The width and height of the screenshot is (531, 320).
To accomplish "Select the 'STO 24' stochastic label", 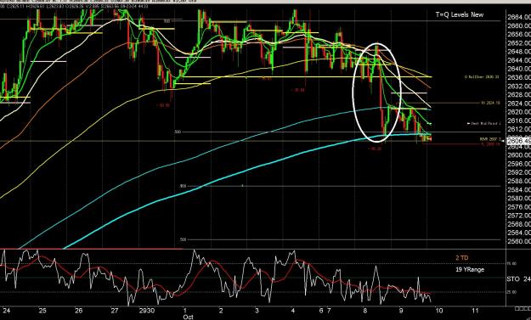I will coord(518,279).
